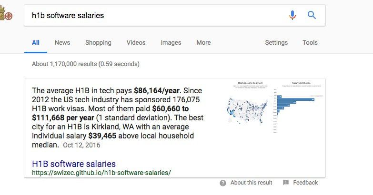The image size is (373, 195).
Task: Show the search Tools options
Action: coord(310,43)
